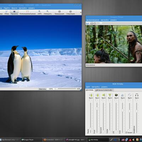Image resolution: width=142 pixels, height=142 pixels.
Task: Click the PCM volume slider handle
Action: 122,110
